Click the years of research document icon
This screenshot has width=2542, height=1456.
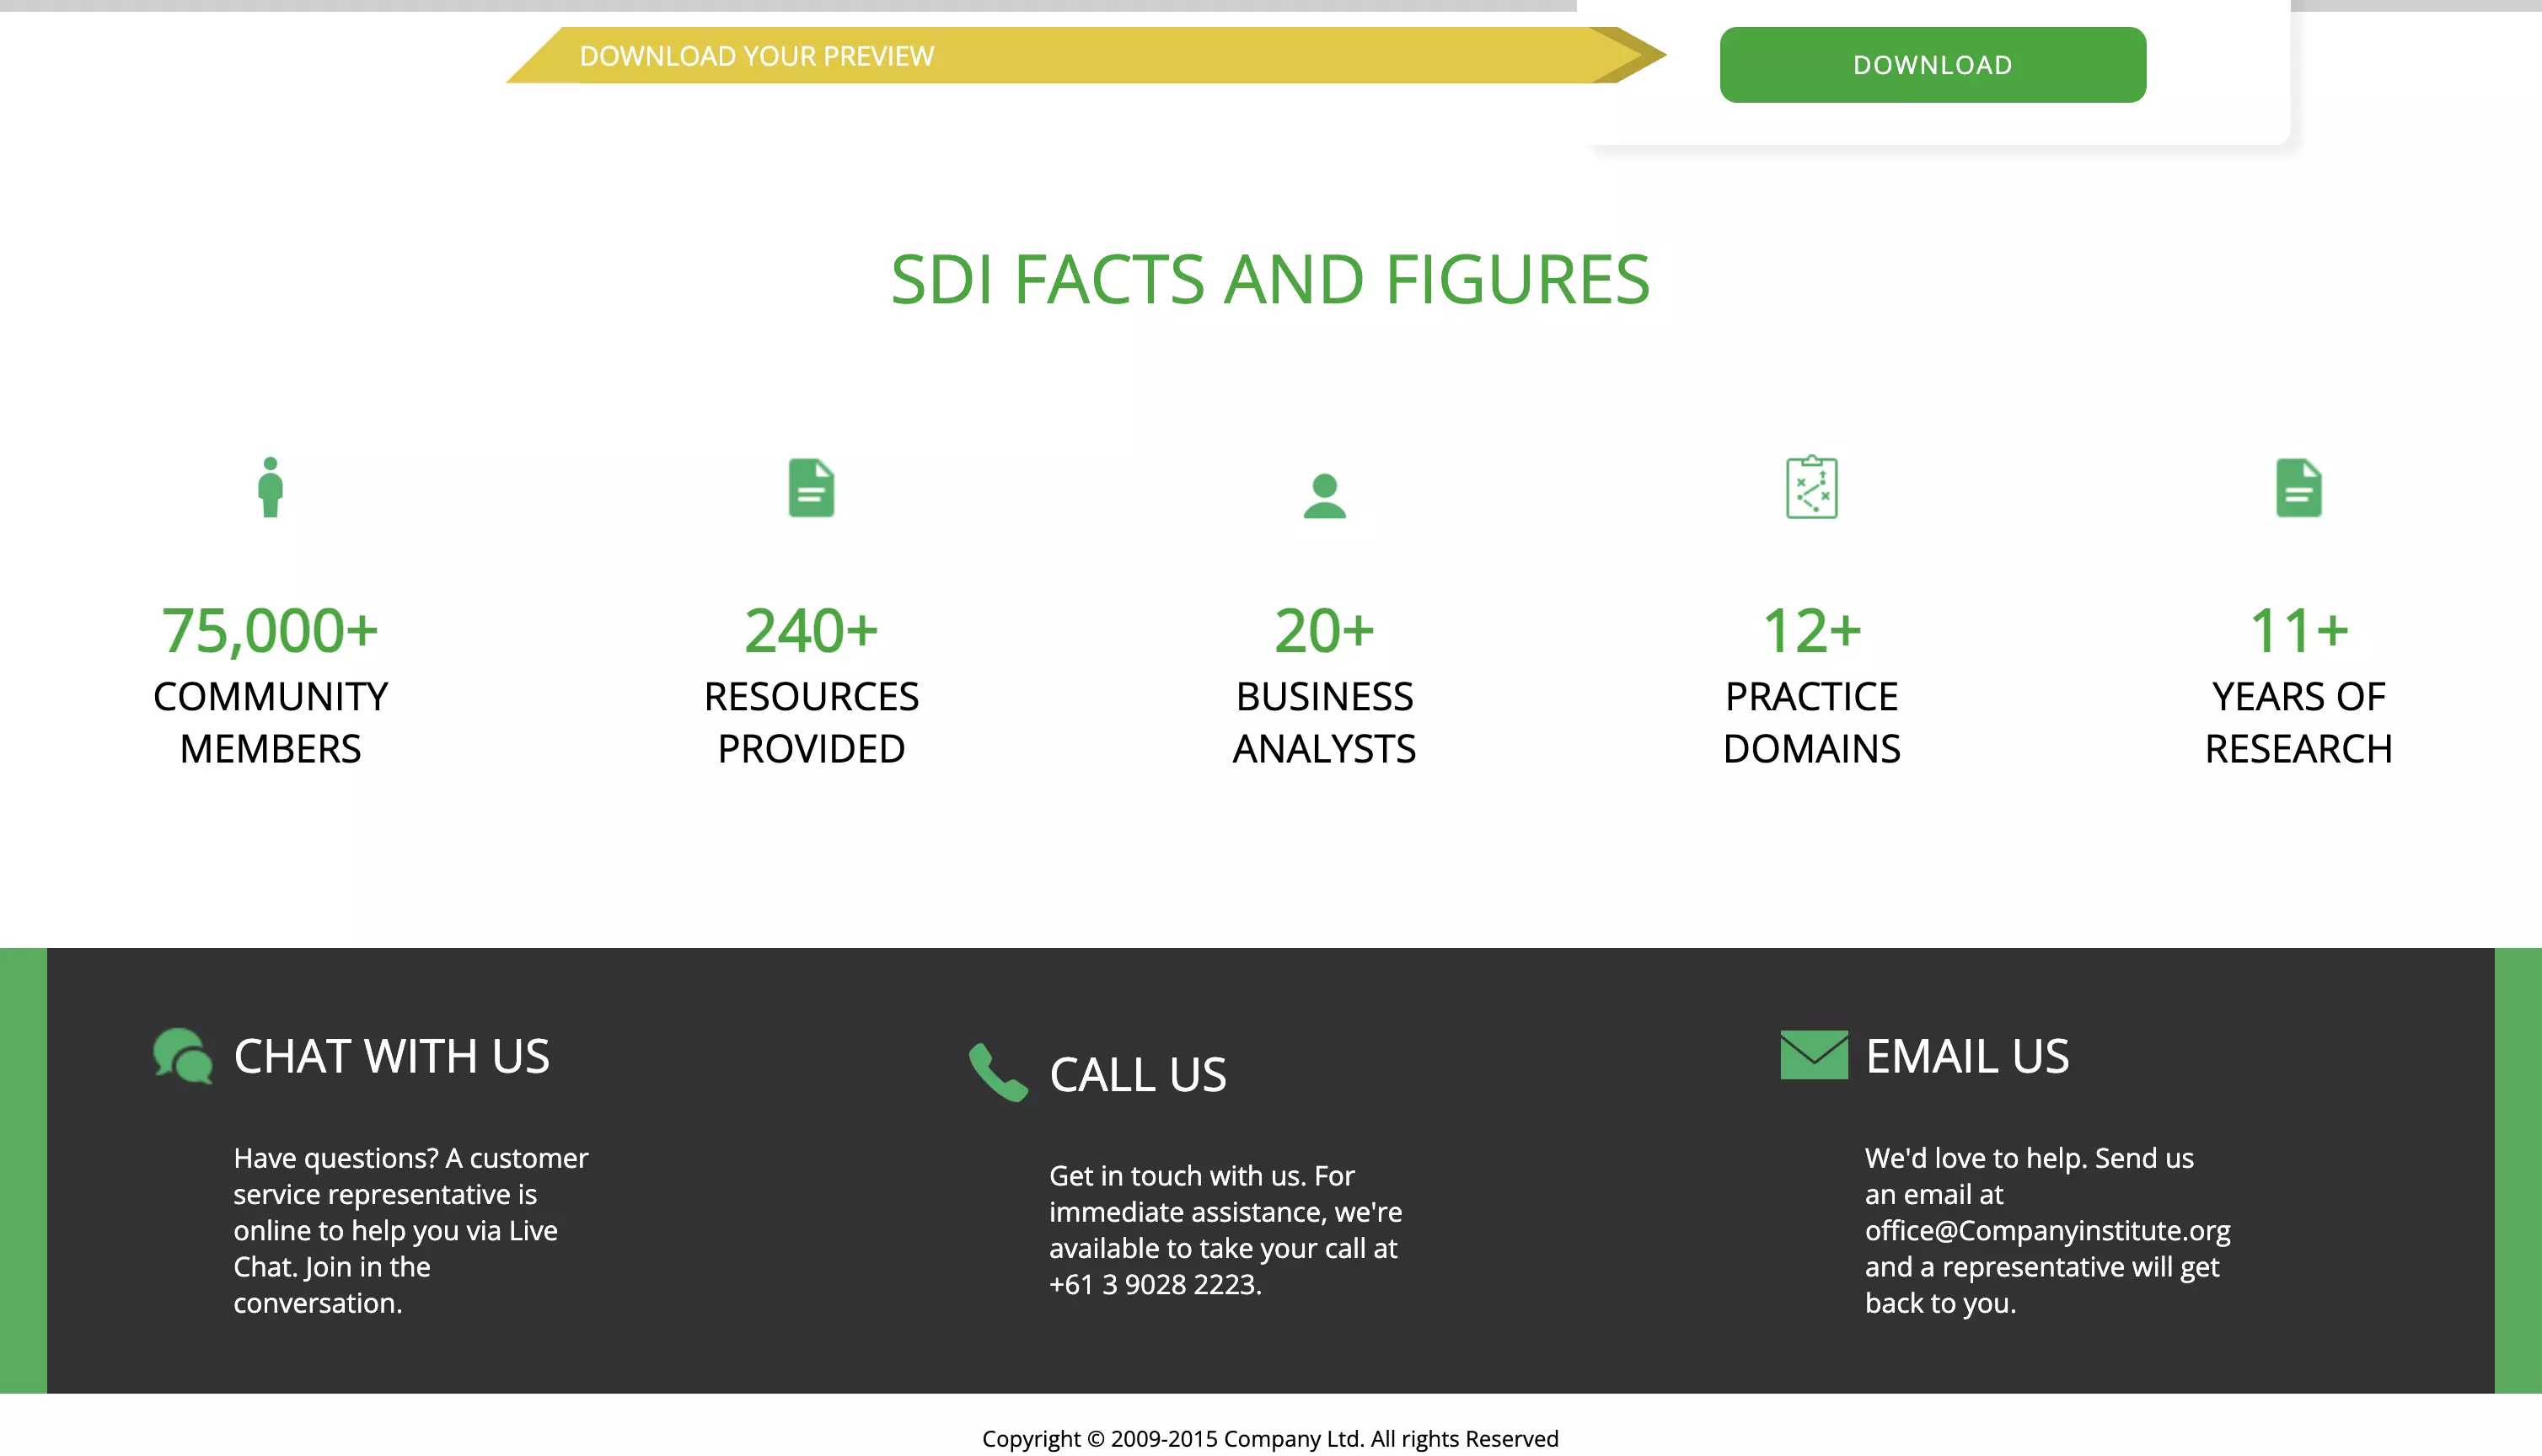click(2298, 488)
